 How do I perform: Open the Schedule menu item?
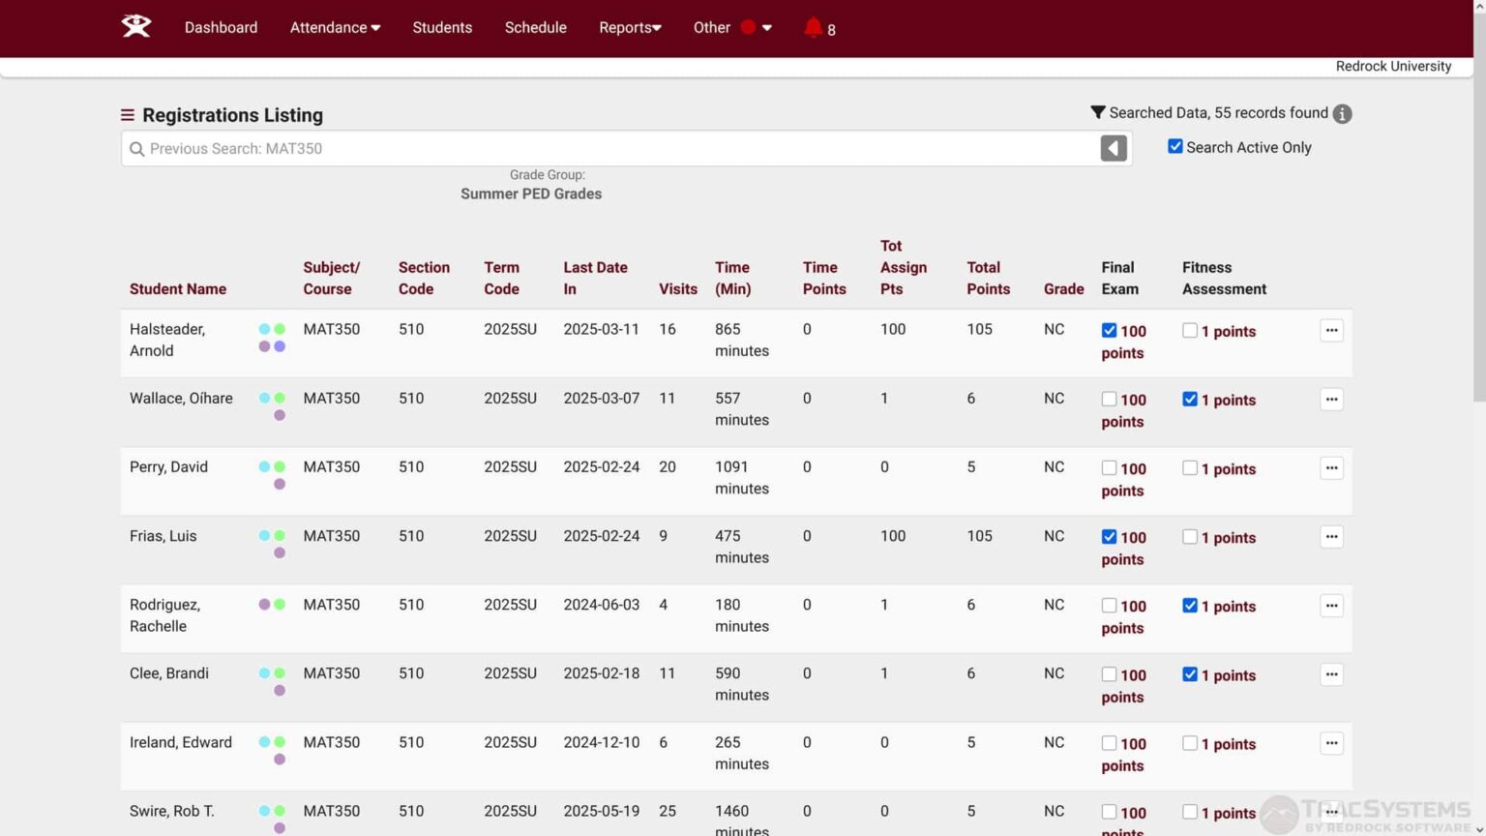click(x=535, y=27)
